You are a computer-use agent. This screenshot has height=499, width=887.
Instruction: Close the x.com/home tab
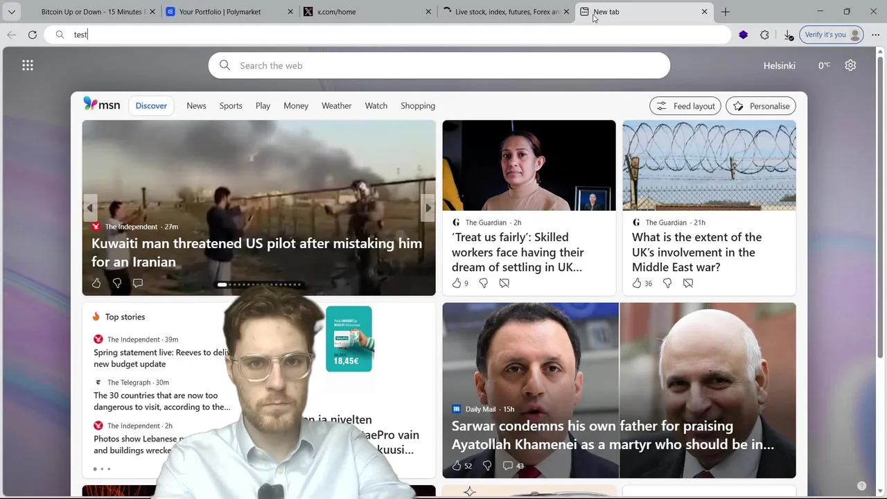pyautogui.click(x=428, y=12)
